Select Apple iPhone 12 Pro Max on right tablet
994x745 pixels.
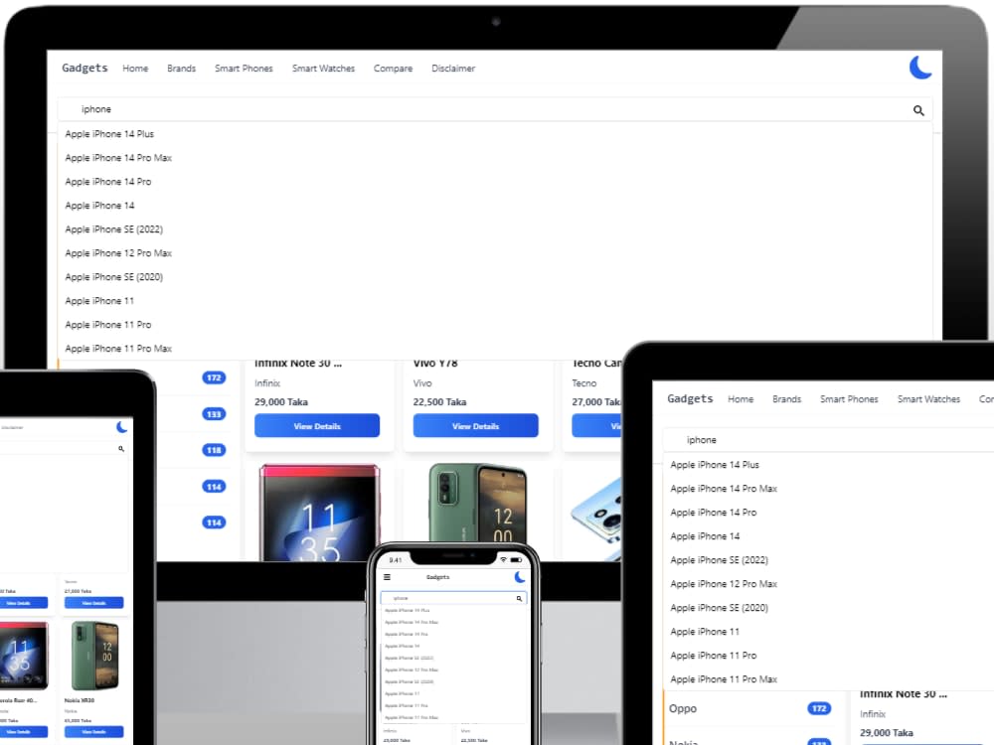click(724, 584)
